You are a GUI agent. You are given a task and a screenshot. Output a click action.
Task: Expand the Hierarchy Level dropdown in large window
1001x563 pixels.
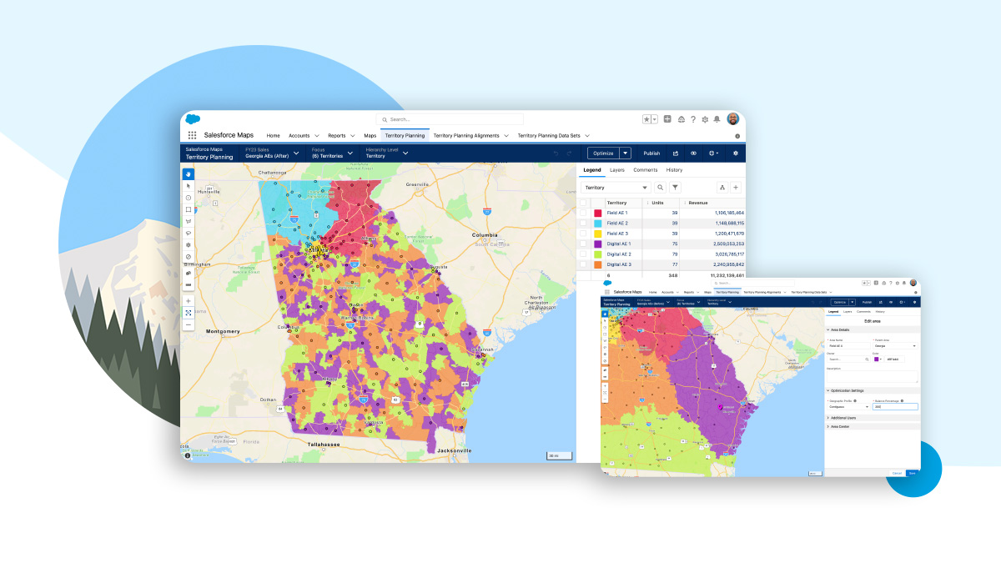pos(405,153)
